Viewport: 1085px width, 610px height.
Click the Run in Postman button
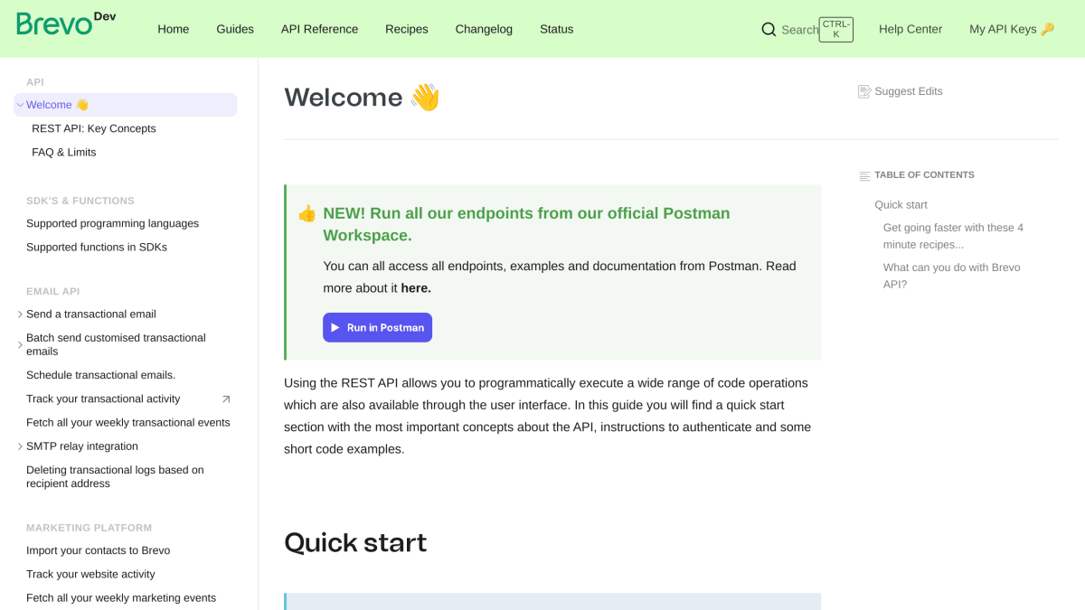tap(377, 327)
